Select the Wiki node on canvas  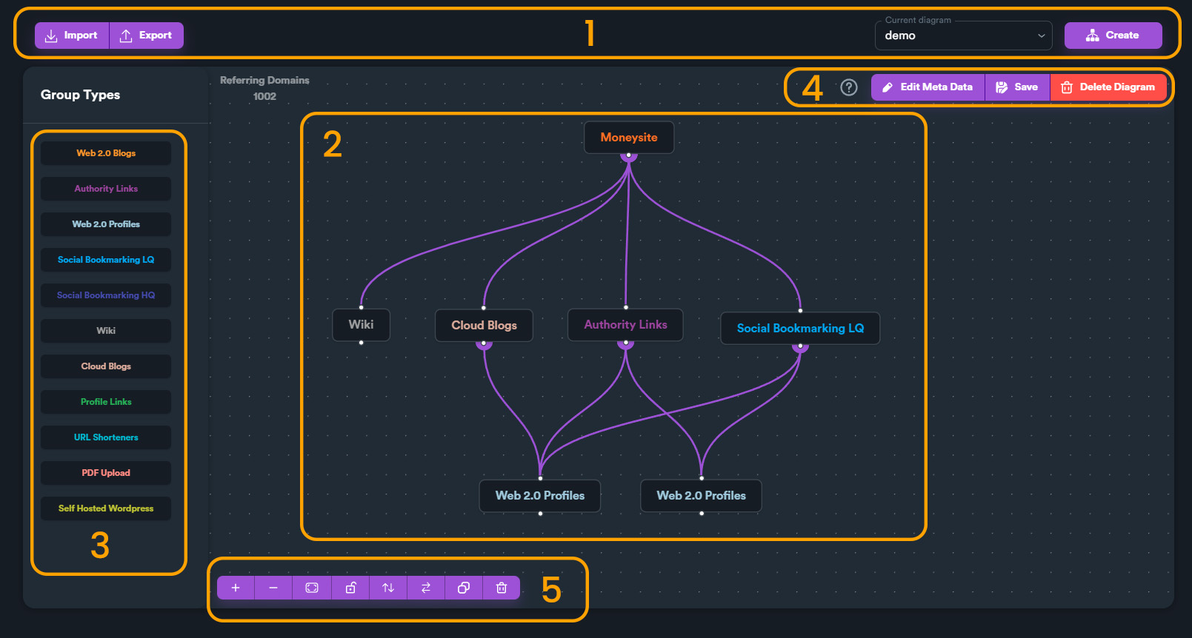coord(361,325)
